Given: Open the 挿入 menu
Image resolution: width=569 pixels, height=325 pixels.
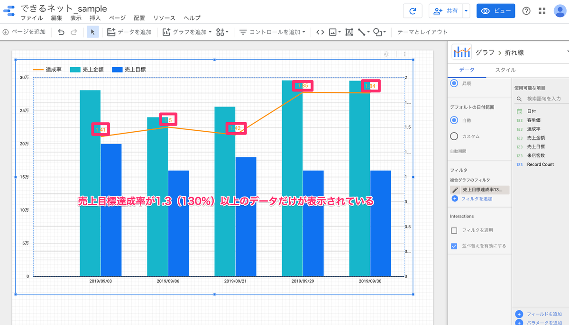Looking at the screenshot, I should coord(95,18).
